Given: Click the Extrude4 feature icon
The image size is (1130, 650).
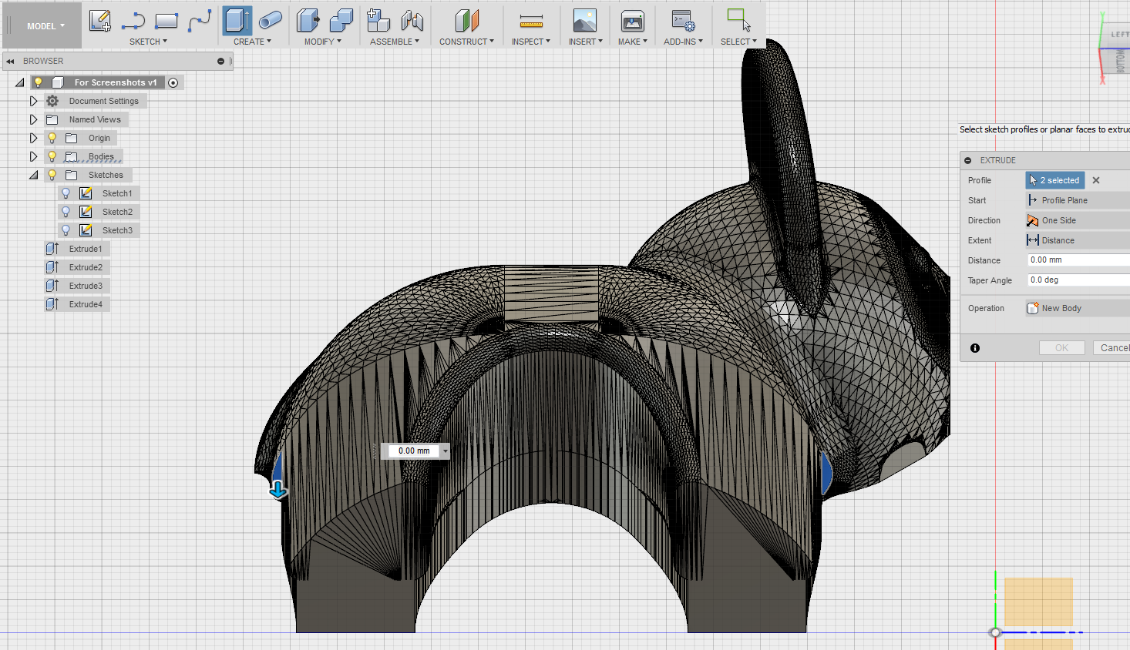Looking at the screenshot, I should tap(52, 304).
